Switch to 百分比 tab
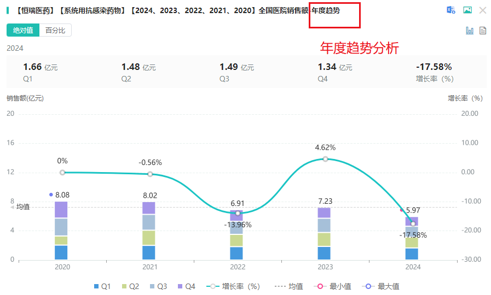Image resolution: width=491 pixels, height=295 pixels. click(55, 31)
